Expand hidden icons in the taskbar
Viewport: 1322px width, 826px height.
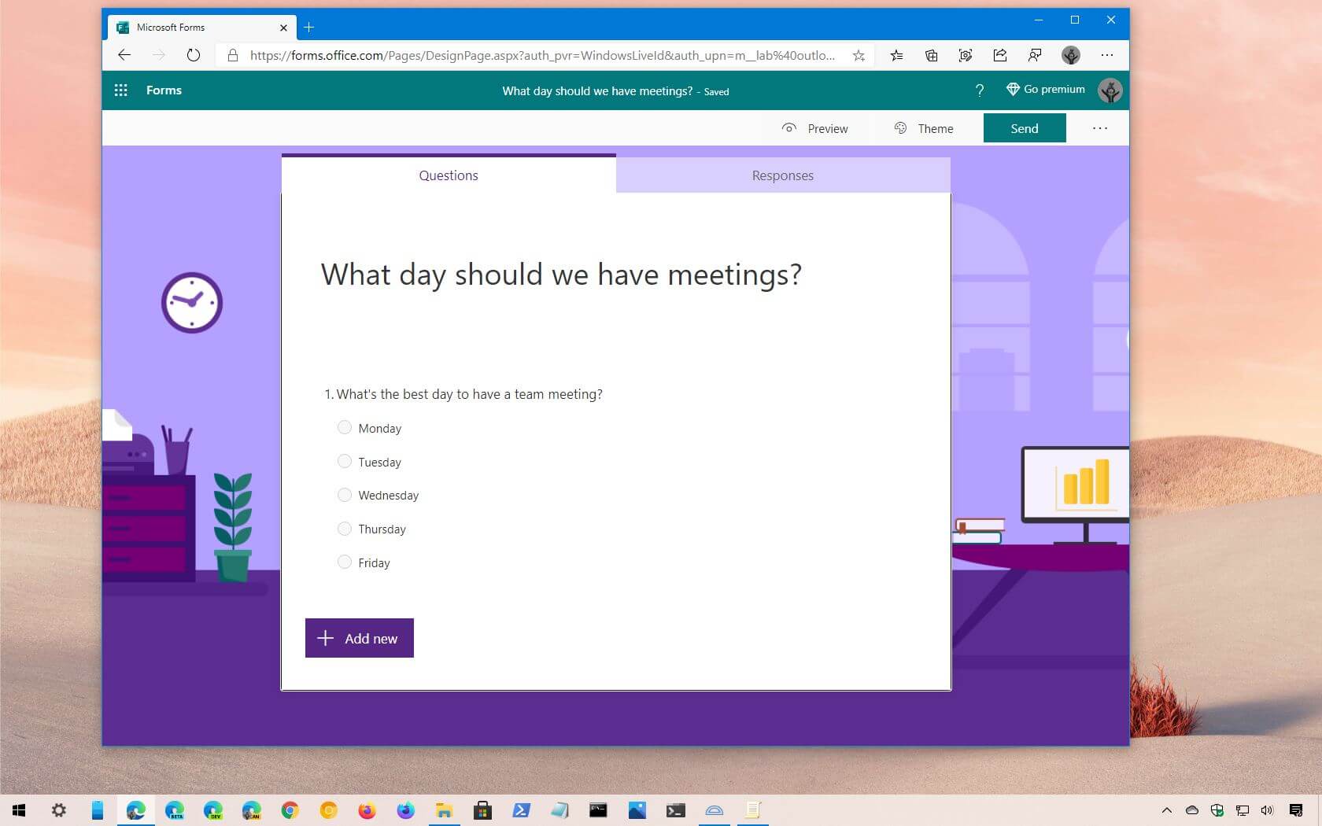1166,810
